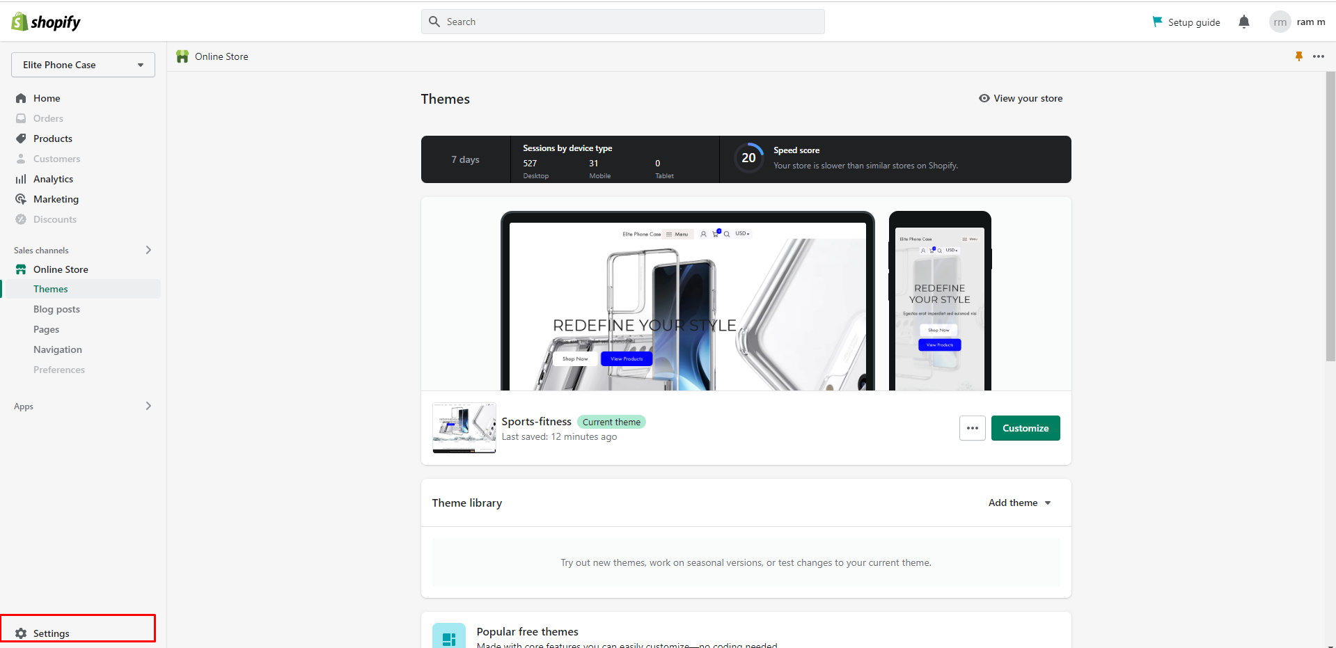Click the Settings gear icon
Image resolution: width=1336 pixels, height=648 pixels.
click(x=21, y=633)
